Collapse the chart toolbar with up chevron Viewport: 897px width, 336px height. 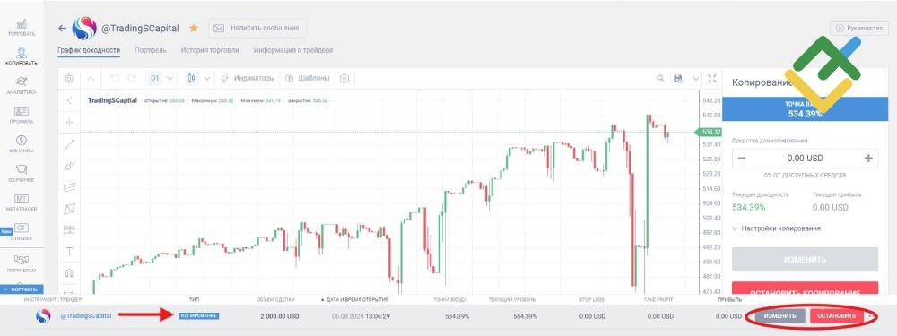[x=91, y=78]
